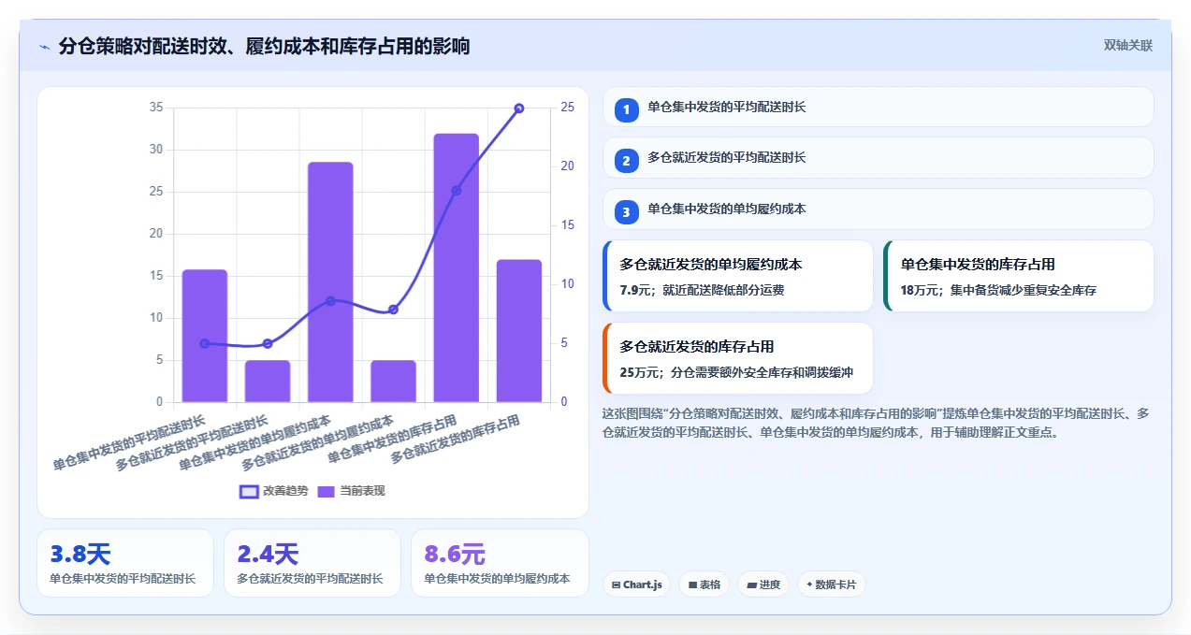Click the 25万元 description text
This screenshot has height=635, width=1191.
point(736,372)
